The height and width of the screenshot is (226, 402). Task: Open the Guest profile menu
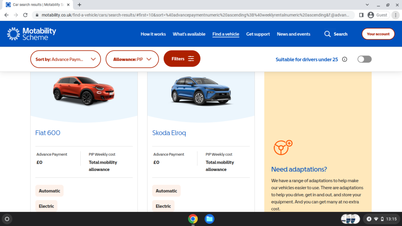[x=378, y=15]
